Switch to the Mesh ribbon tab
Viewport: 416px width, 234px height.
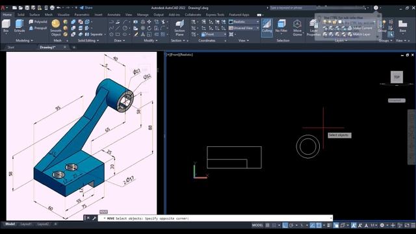pyautogui.click(x=49, y=14)
